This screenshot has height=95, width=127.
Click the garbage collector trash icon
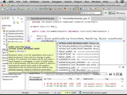click(80, 93)
